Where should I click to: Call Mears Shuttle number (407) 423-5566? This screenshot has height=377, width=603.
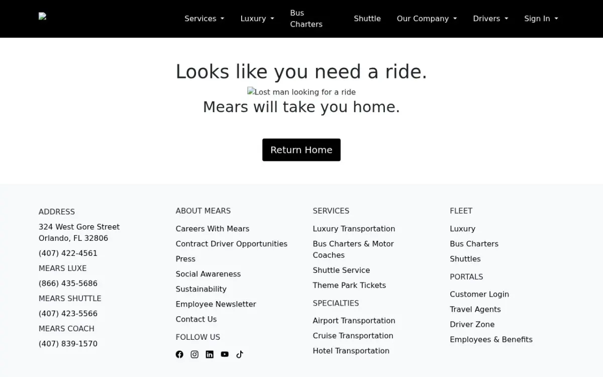68,314
